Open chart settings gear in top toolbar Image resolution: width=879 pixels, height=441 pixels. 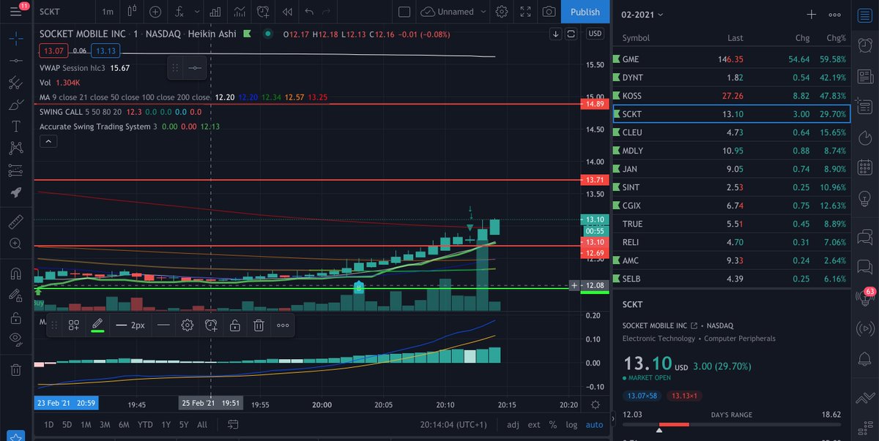click(x=502, y=12)
